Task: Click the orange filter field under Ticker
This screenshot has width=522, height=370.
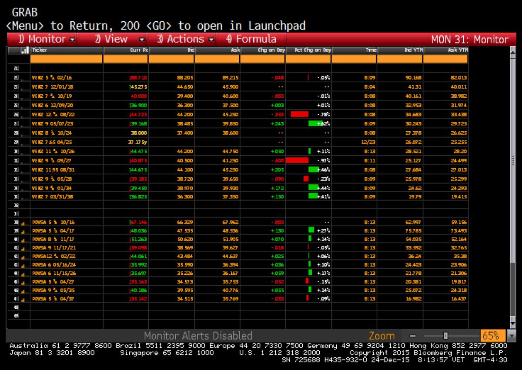Action: click(x=66, y=59)
